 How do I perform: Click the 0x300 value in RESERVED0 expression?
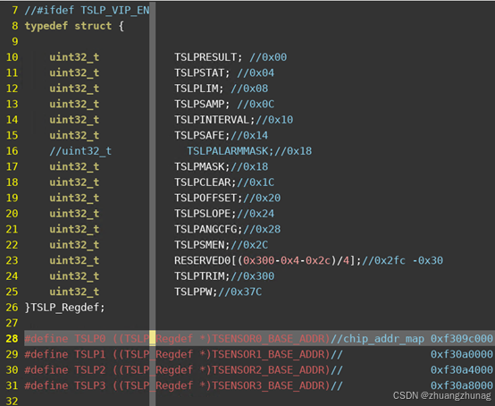coord(258,260)
